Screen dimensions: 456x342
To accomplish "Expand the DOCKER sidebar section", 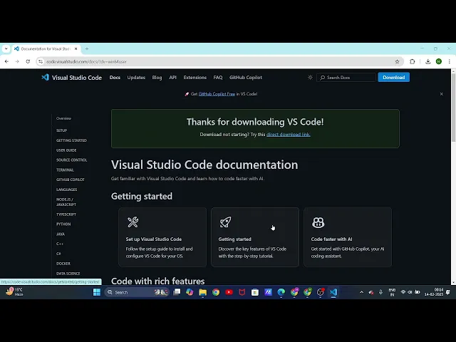I will click(x=63, y=264).
